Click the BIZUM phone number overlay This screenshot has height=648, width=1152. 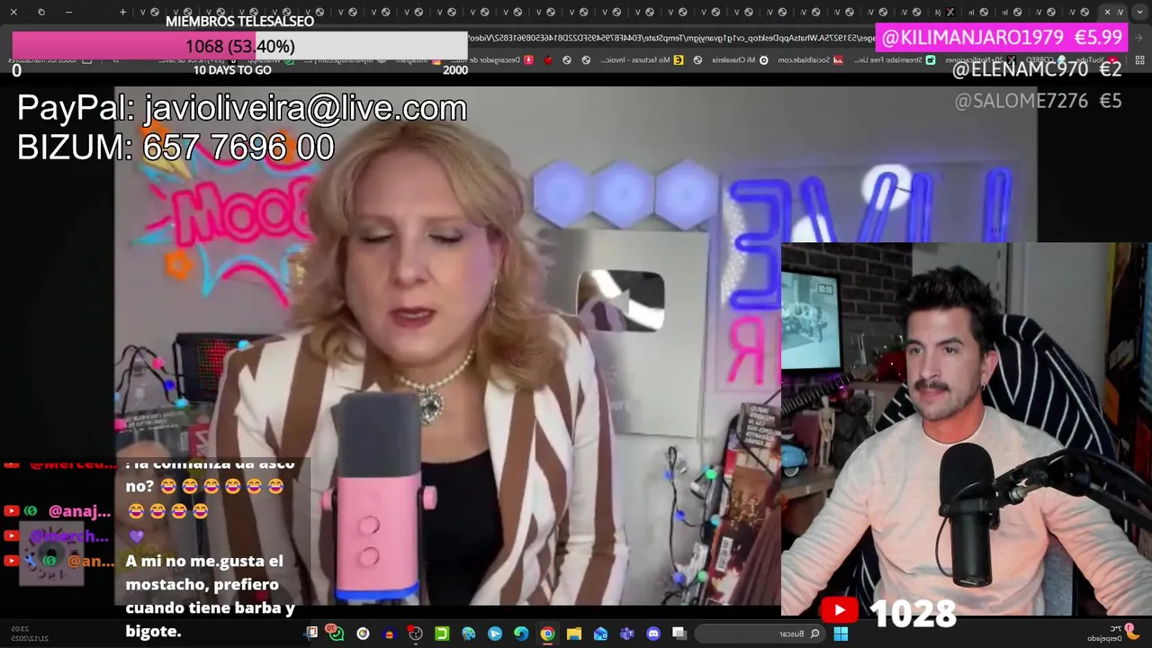pos(175,147)
